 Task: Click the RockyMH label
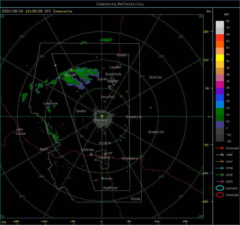[x=70, y=75]
